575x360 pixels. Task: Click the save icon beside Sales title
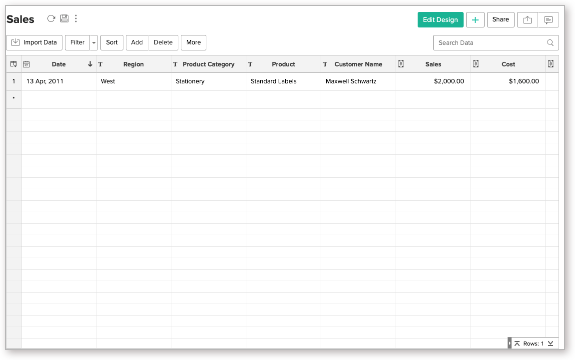pos(64,18)
